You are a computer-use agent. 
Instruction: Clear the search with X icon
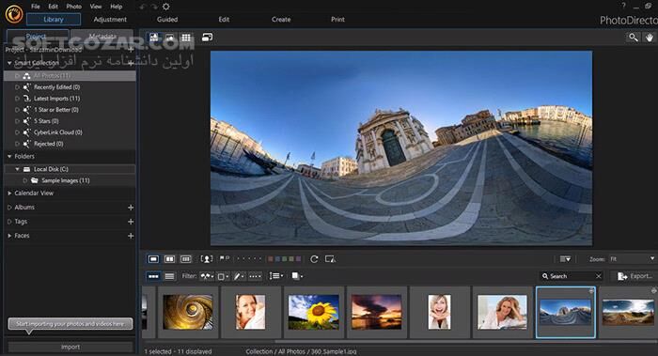pos(599,276)
